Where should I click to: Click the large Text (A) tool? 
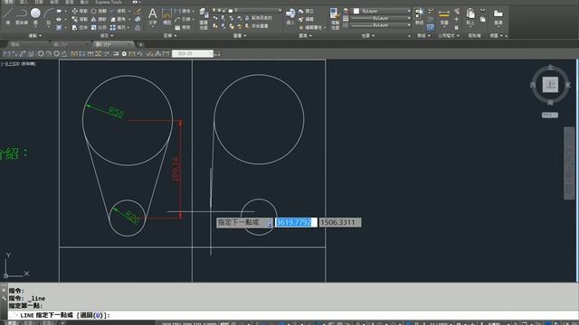[152, 16]
